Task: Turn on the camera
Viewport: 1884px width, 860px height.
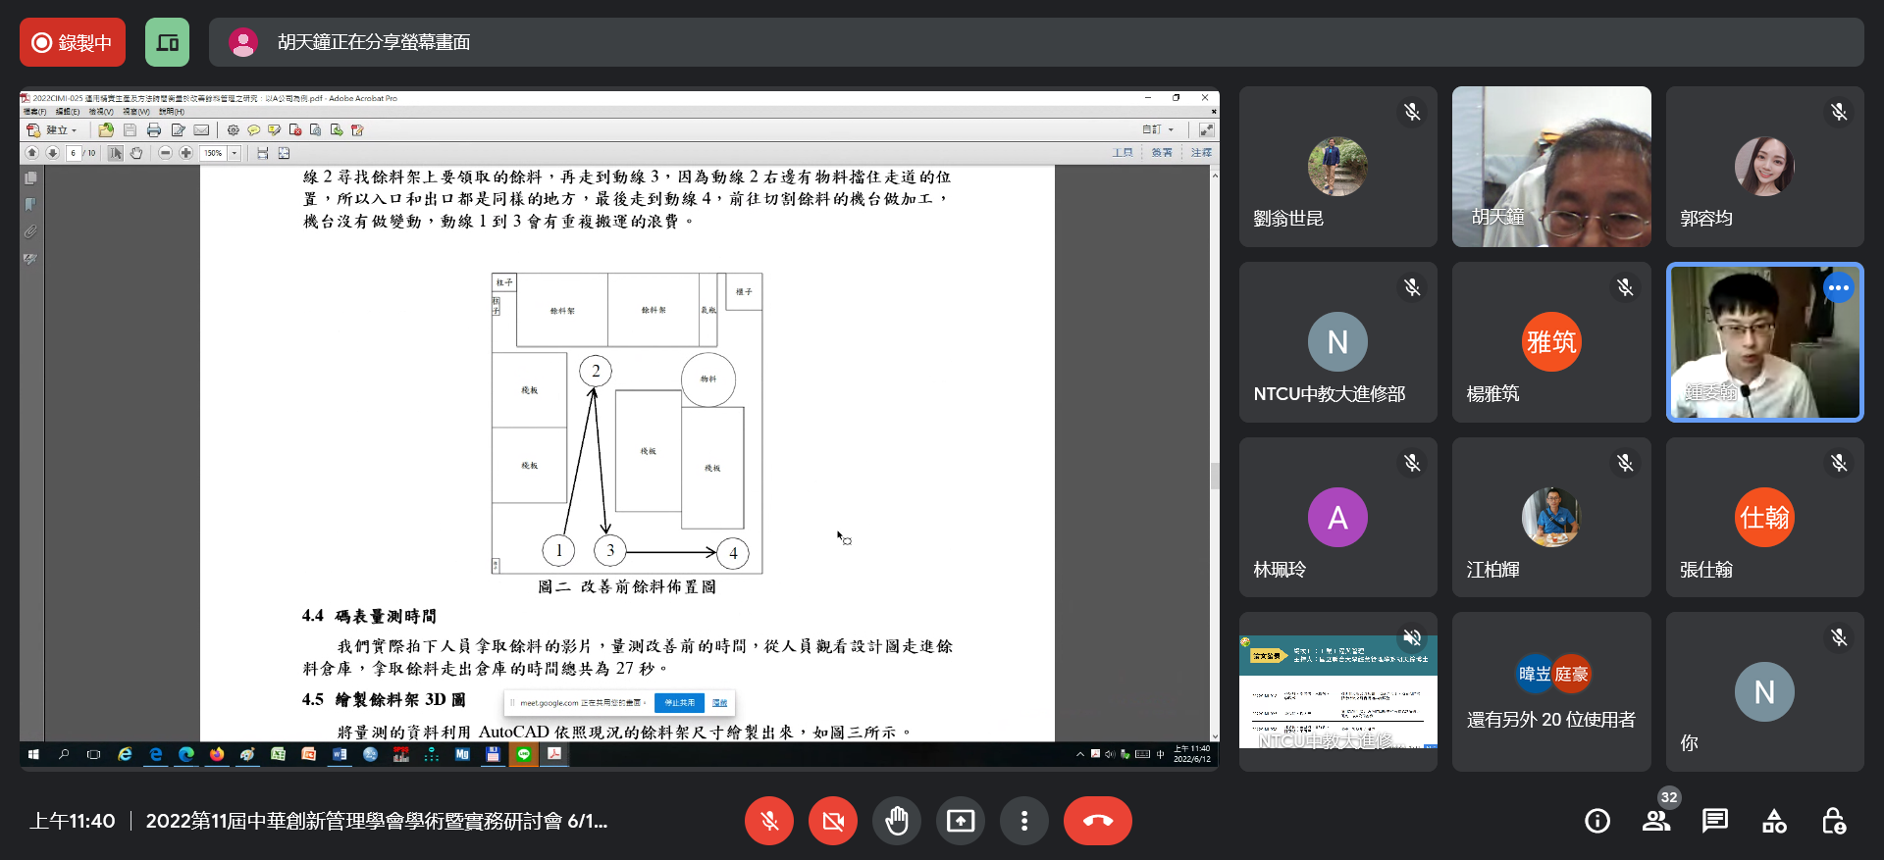Action: click(832, 821)
